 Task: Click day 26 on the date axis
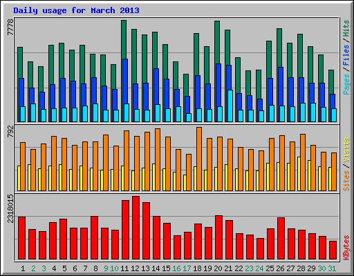(280, 268)
